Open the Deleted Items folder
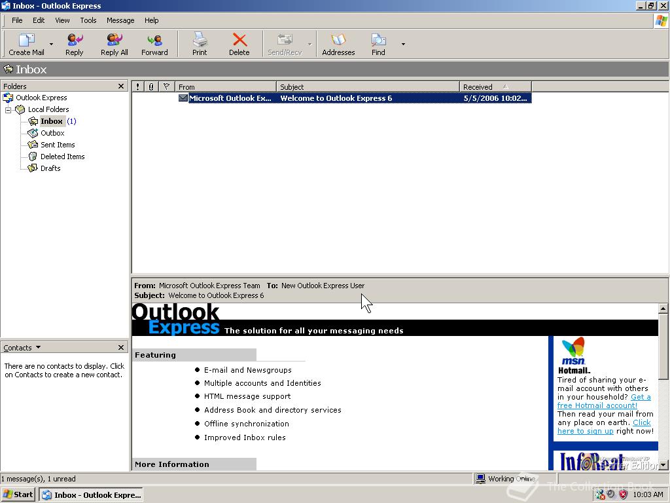 coord(62,157)
